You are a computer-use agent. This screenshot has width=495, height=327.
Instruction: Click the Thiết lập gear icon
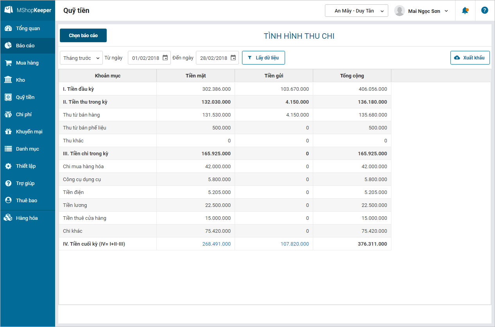(x=8, y=166)
